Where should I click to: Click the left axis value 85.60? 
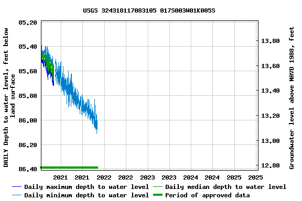pyautogui.click(x=28, y=71)
